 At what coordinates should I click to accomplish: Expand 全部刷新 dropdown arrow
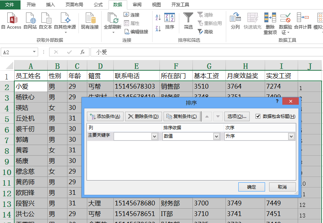113,33
